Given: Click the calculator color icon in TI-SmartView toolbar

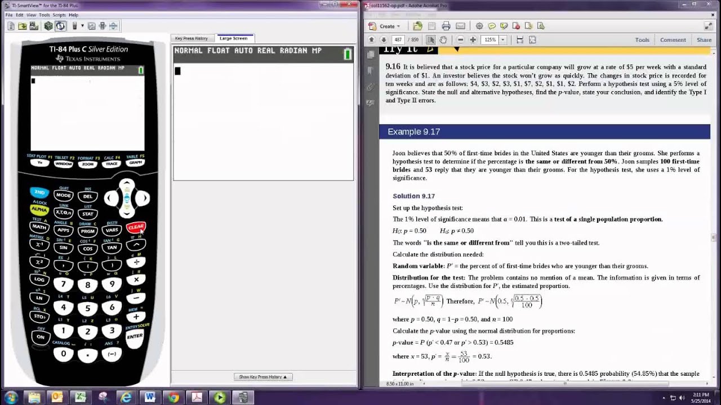Looking at the screenshot, I should click(x=74, y=26).
